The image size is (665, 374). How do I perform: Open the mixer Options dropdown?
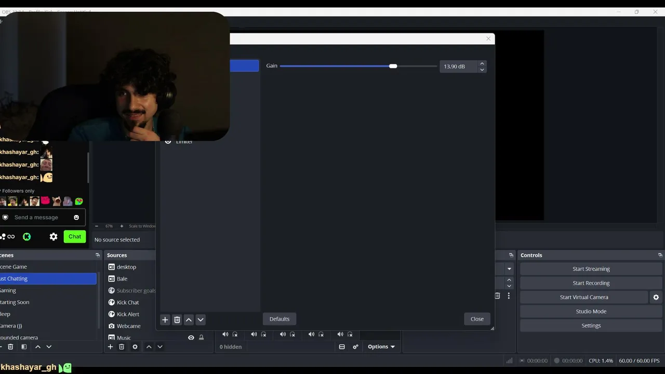[382, 346]
